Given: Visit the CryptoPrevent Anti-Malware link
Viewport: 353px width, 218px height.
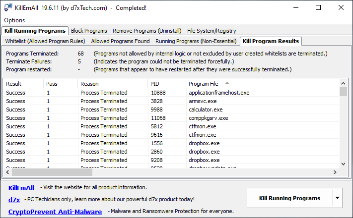Looking at the screenshot, I should pyautogui.click(x=55, y=212).
